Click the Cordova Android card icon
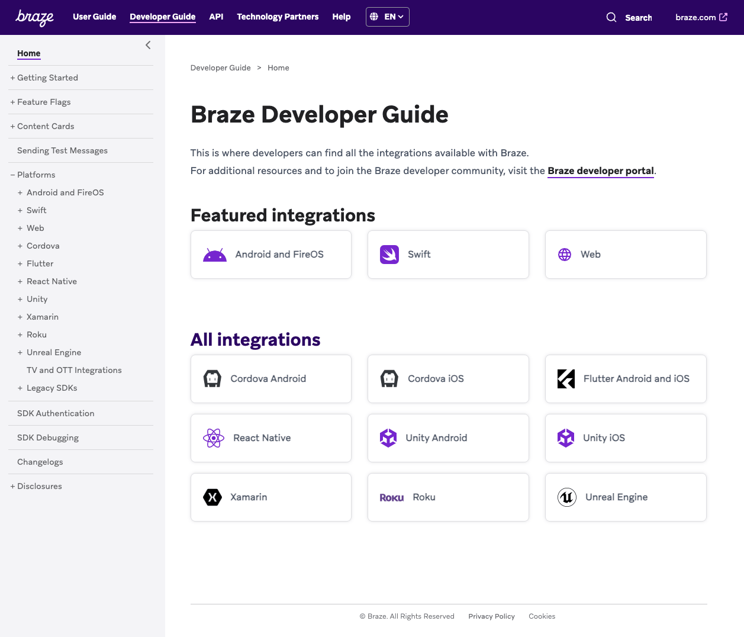The height and width of the screenshot is (637, 744). click(x=212, y=379)
